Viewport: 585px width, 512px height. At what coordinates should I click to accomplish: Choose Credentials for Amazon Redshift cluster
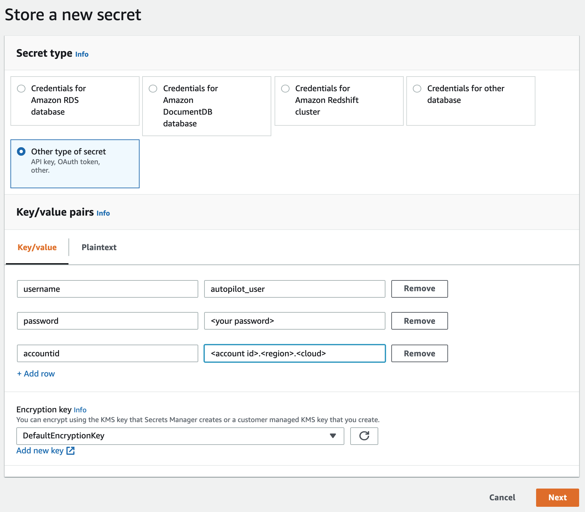(x=285, y=89)
